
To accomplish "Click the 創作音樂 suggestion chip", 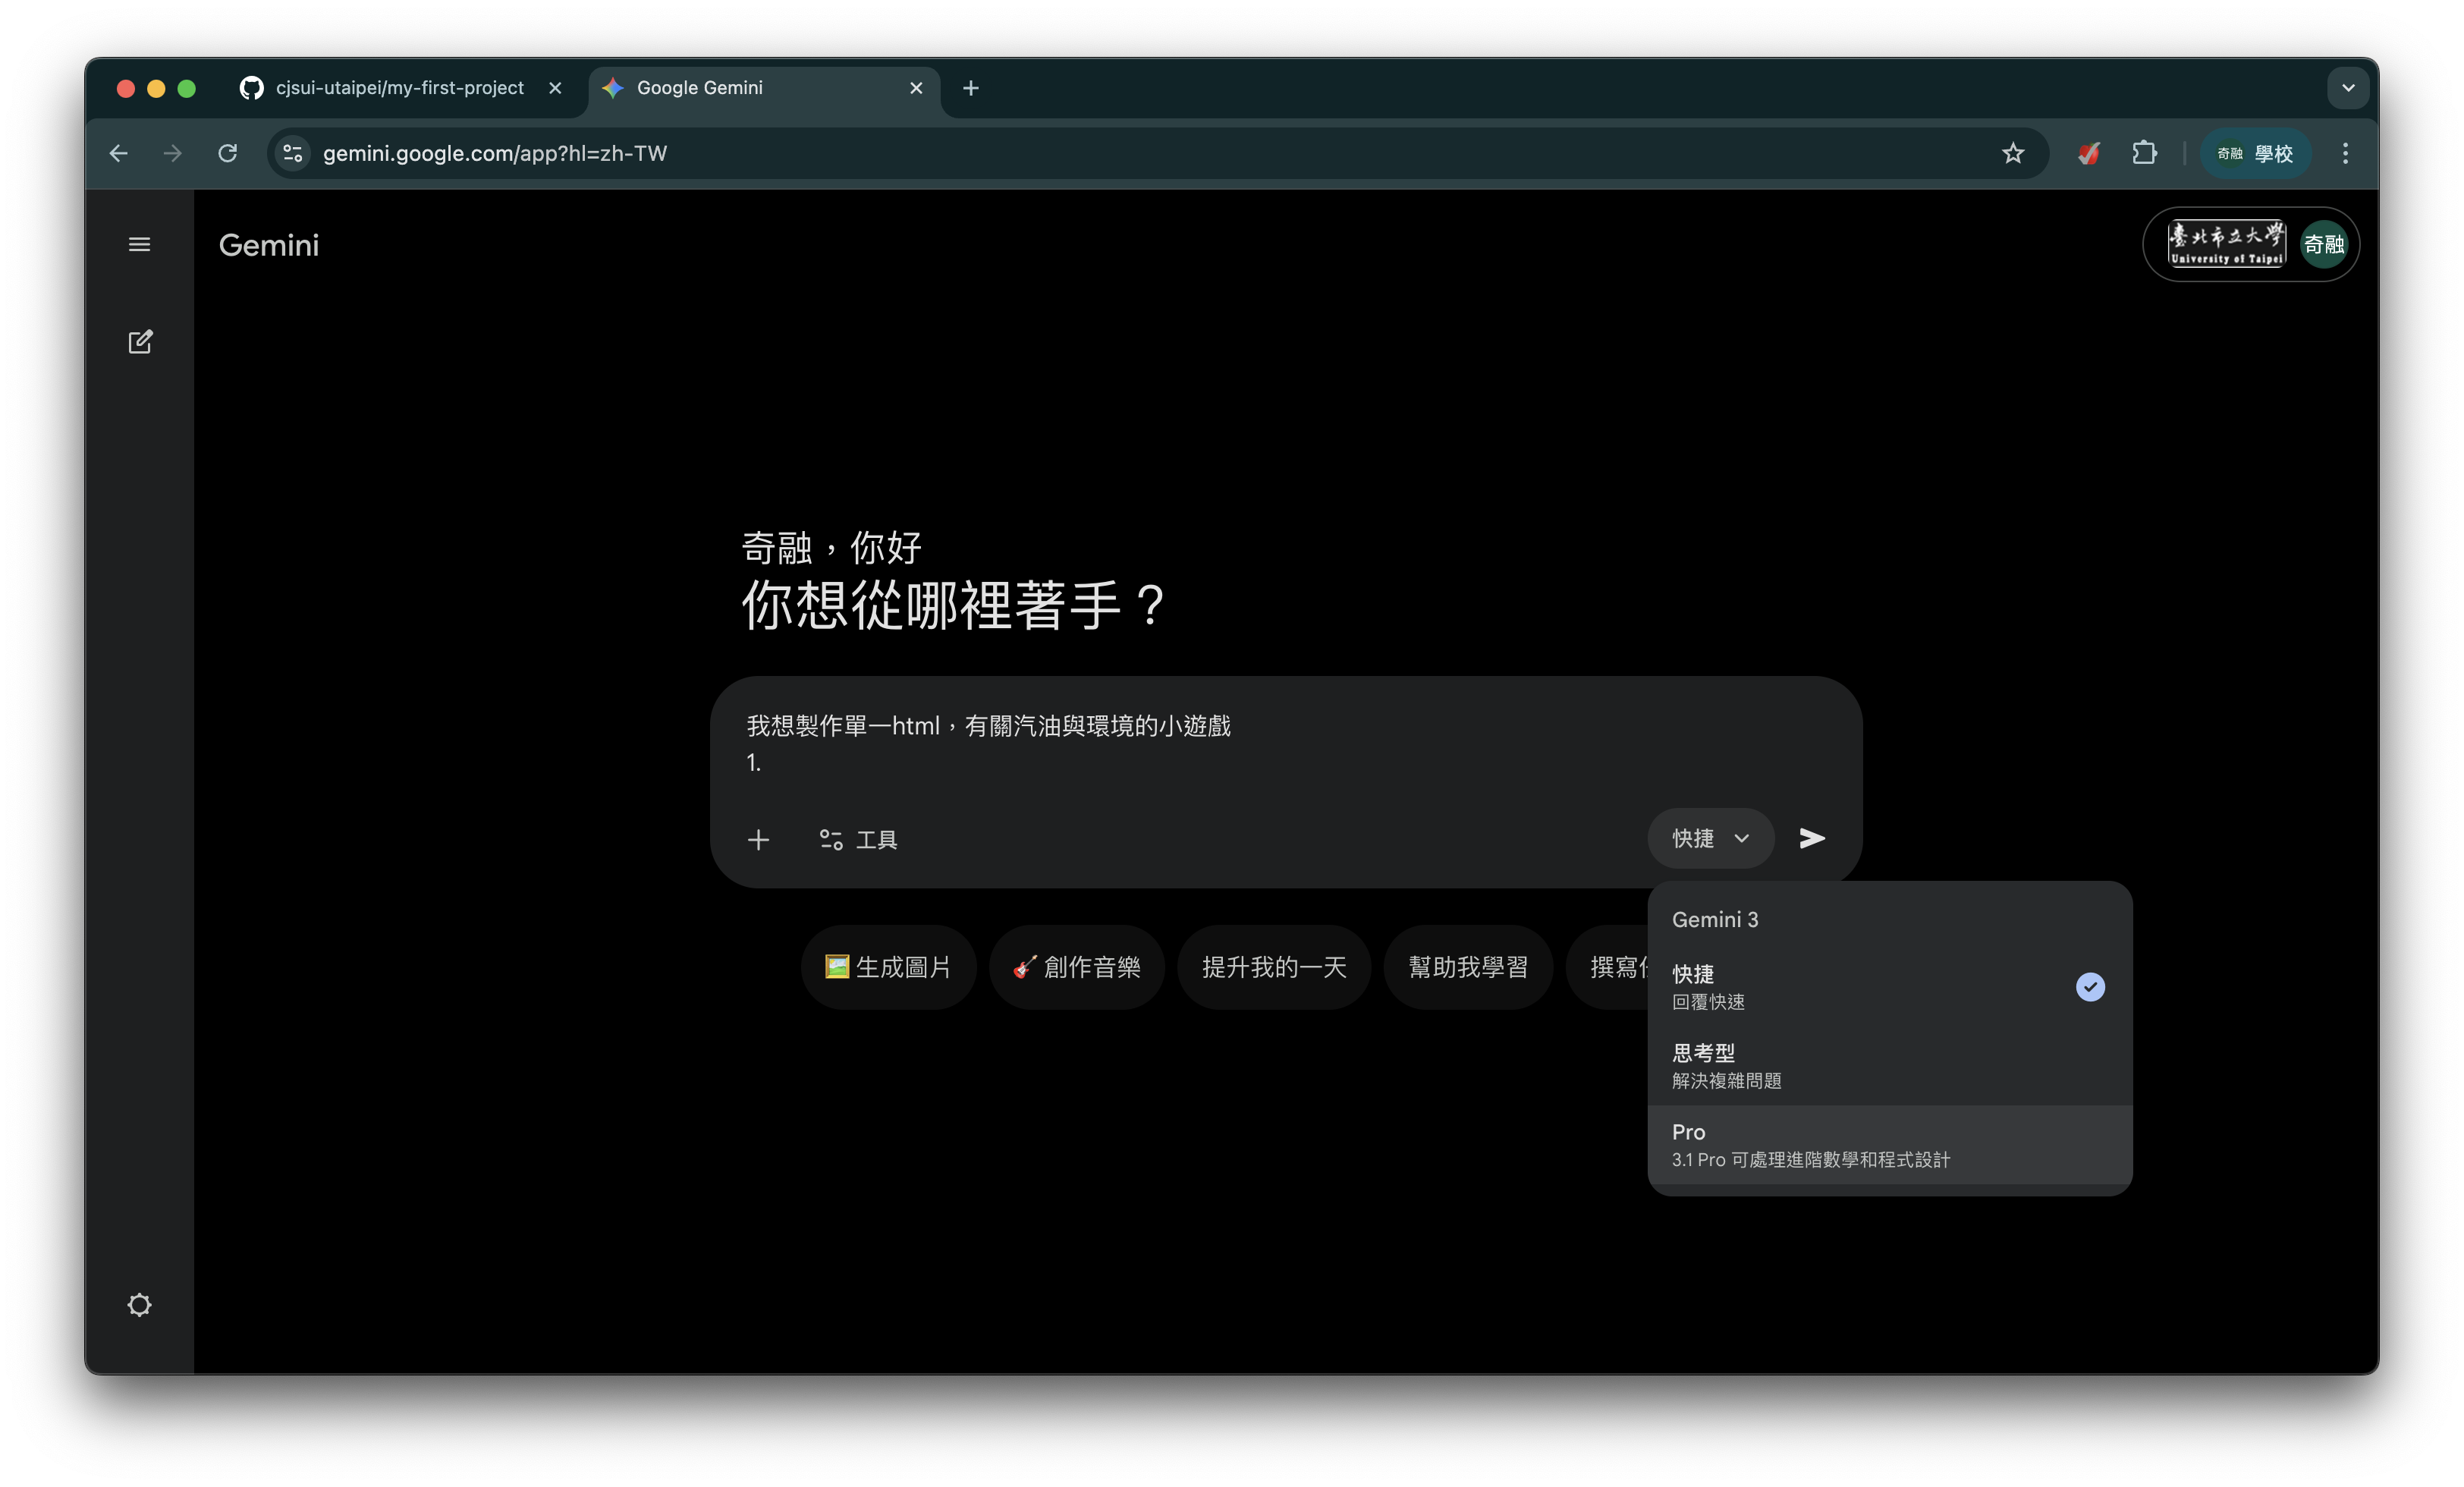I will pos(1077,967).
